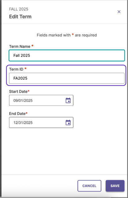Click the Term ID label
Screen dimensions: 128x198
pyautogui.click(x=16, y=69)
